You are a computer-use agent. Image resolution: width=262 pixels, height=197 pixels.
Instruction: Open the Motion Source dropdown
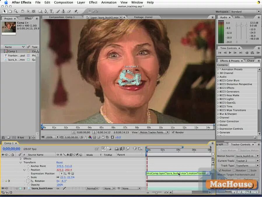pyautogui.click(x=247, y=156)
